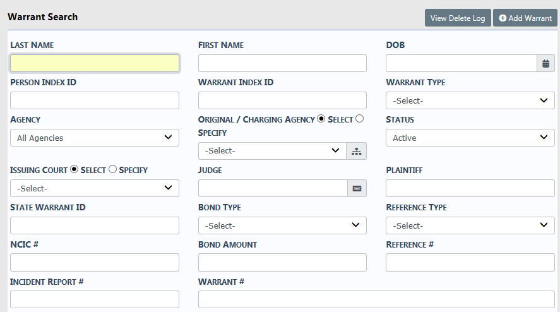This screenshot has width=560, height=312.
Task: Click the agency hierarchy tree icon
Action: 356,151
